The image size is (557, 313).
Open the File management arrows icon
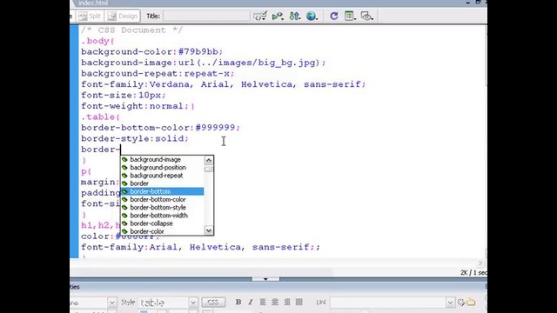(x=295, y=17)
